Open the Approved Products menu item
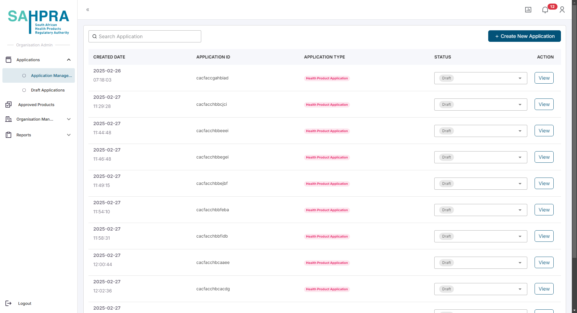This screenshot has width=577, height=313. (36, 105)
